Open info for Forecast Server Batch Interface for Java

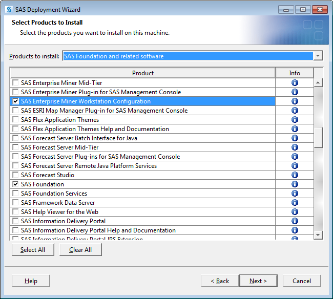tap(295, 138)
